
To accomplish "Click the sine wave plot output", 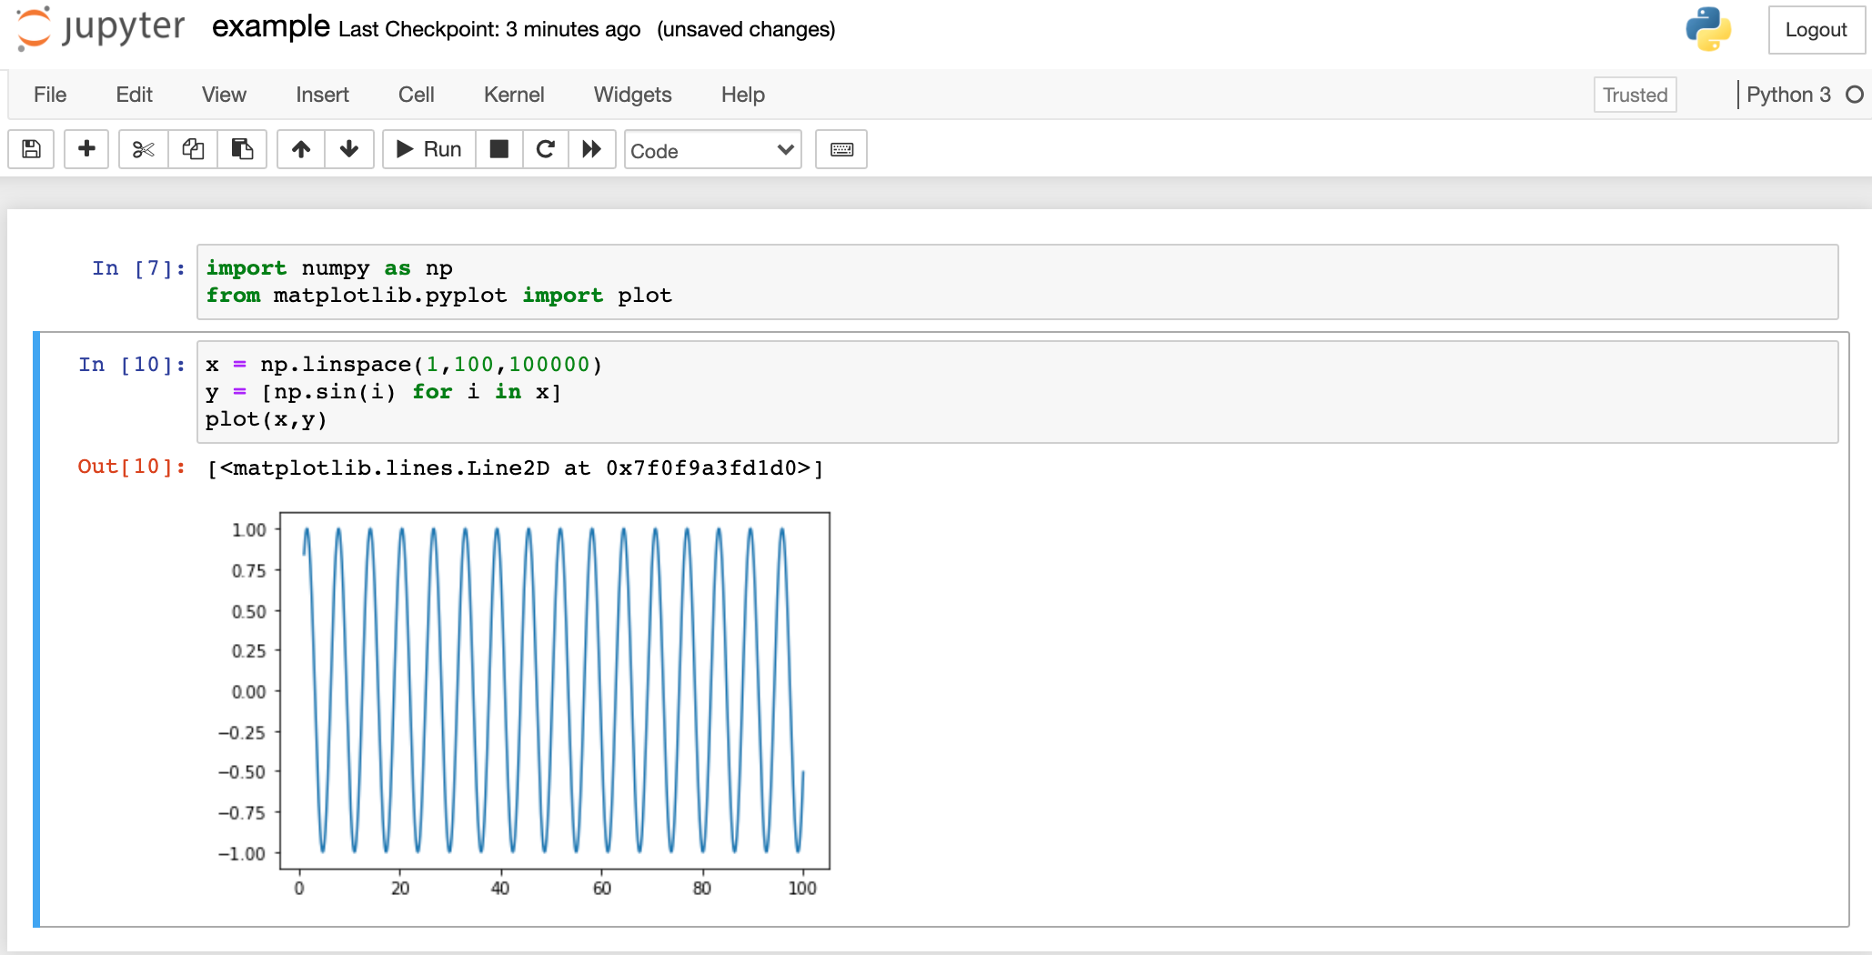I will (x=523, y=705).
